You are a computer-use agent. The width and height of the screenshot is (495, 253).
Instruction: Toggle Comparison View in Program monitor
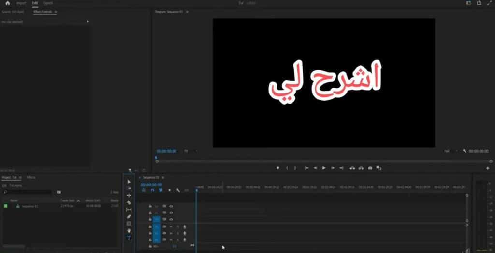(x=379, y=168)
